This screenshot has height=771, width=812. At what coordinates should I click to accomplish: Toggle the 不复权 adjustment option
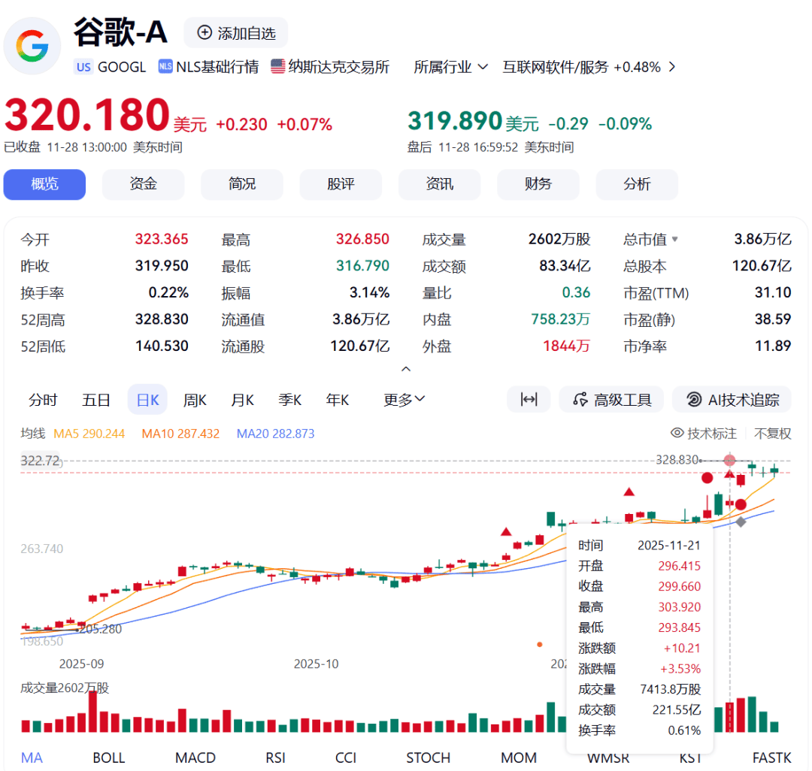pos(773,434)
